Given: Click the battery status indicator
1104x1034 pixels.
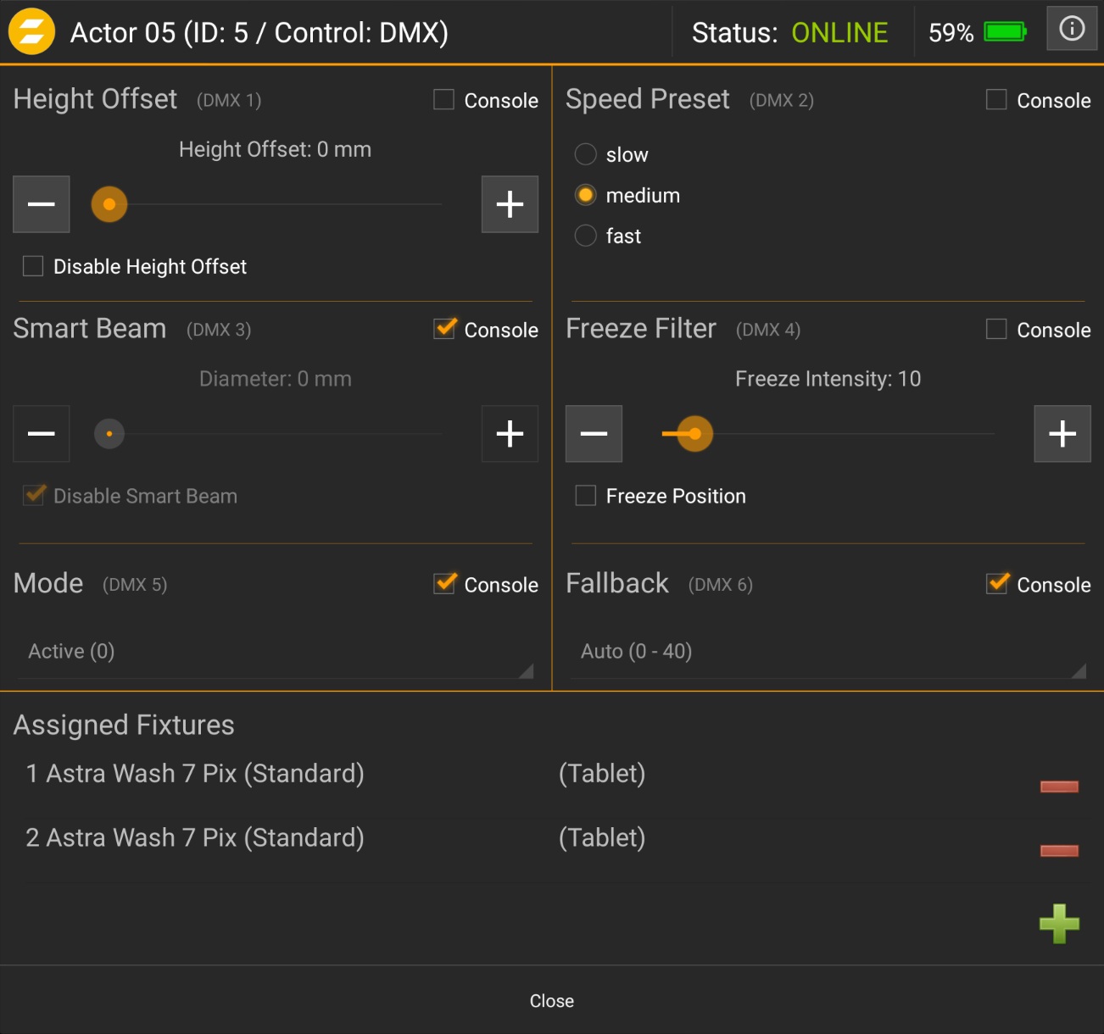Looking at the screenshot, I should tap(1005, 32).
